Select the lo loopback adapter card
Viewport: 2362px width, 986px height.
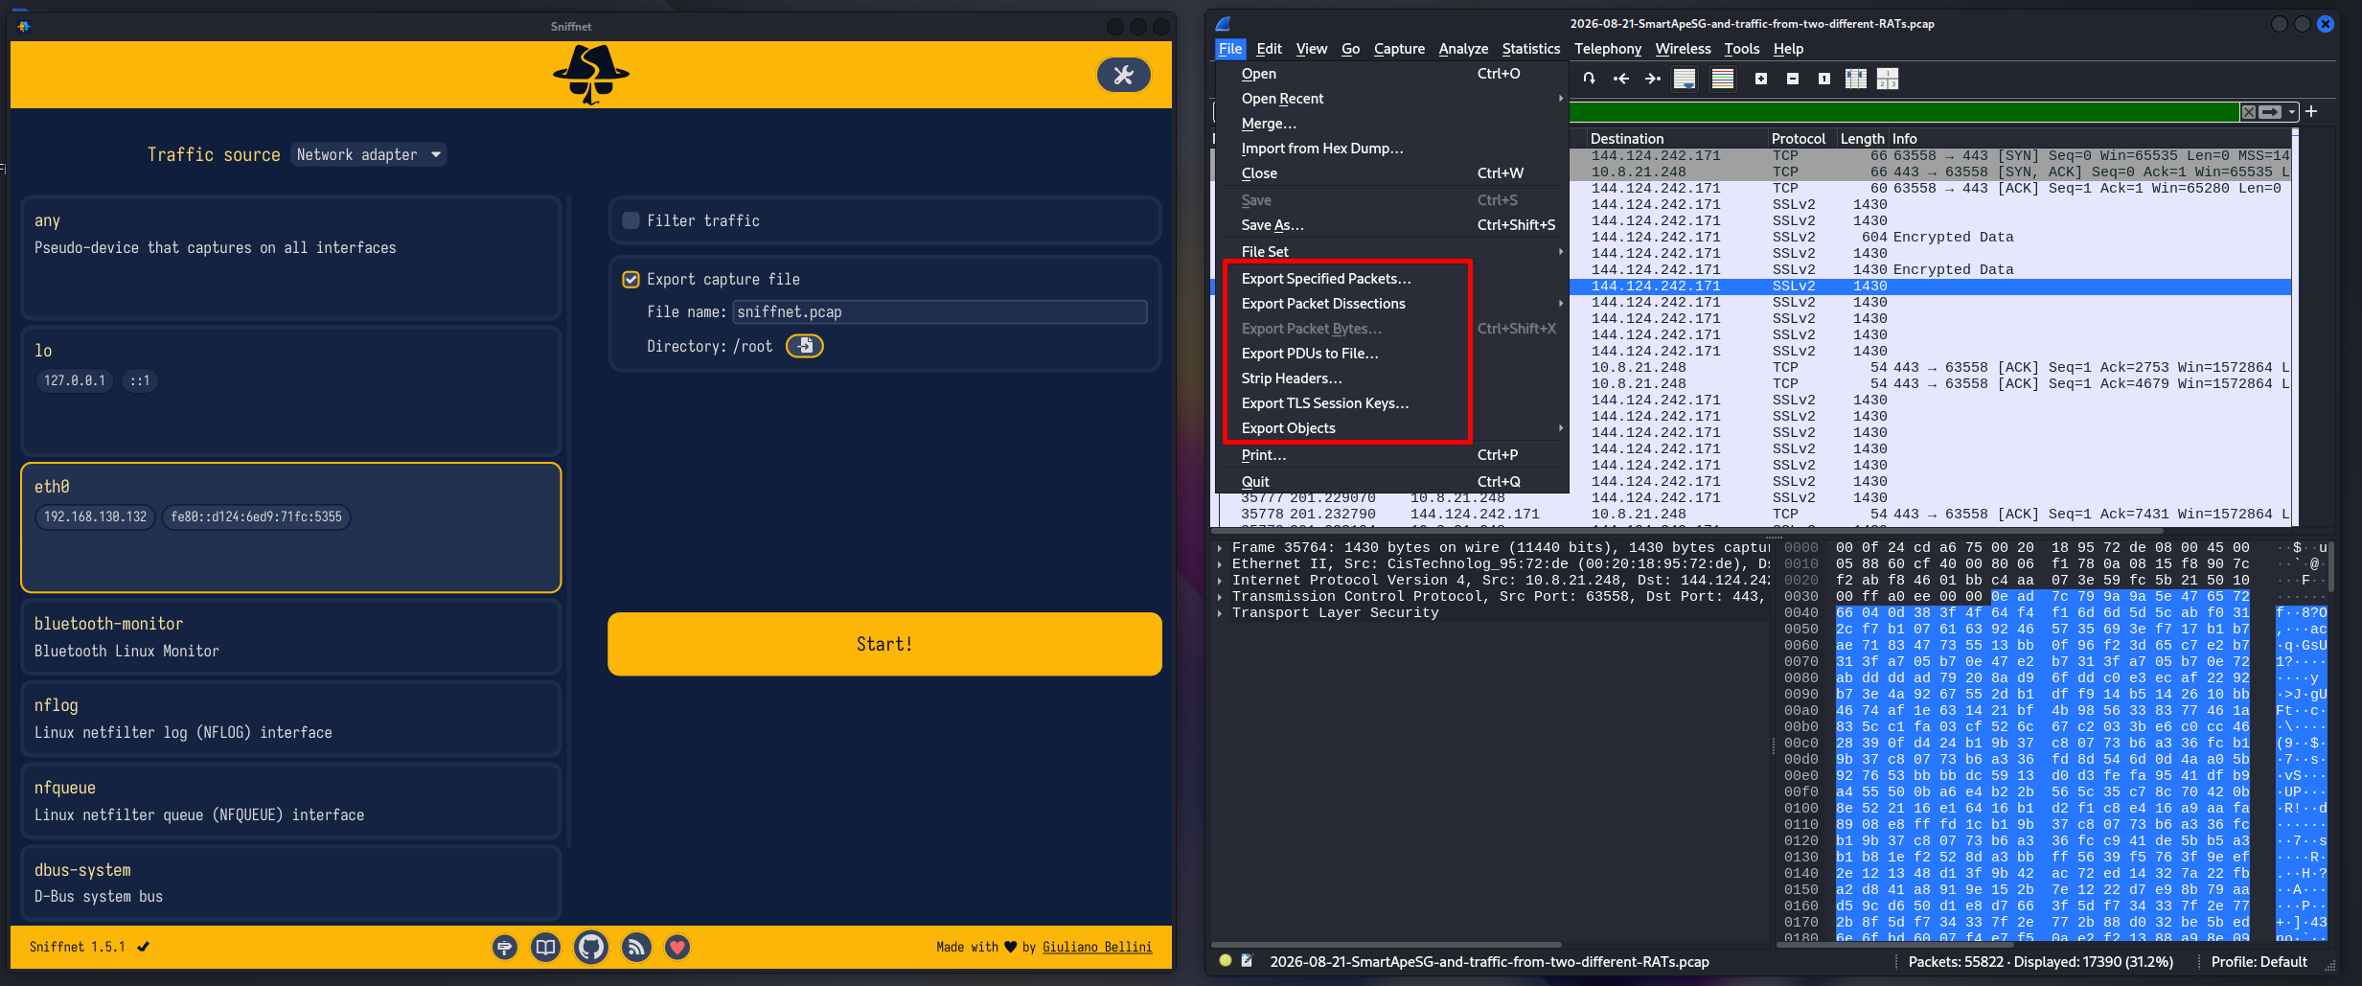[291, 391]
